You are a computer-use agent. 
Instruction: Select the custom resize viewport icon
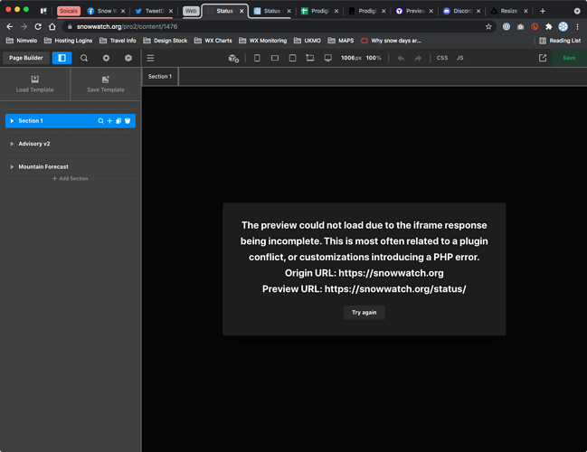(x=310, y=58)
